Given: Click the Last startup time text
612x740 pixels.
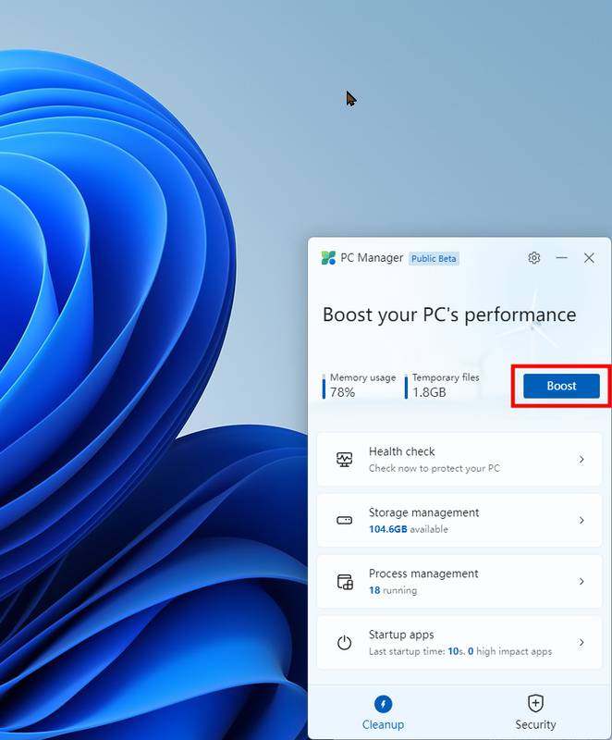Looking at the screenshot, I should [460, 651].
